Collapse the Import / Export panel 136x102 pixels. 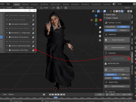click(x=105, y=18)
